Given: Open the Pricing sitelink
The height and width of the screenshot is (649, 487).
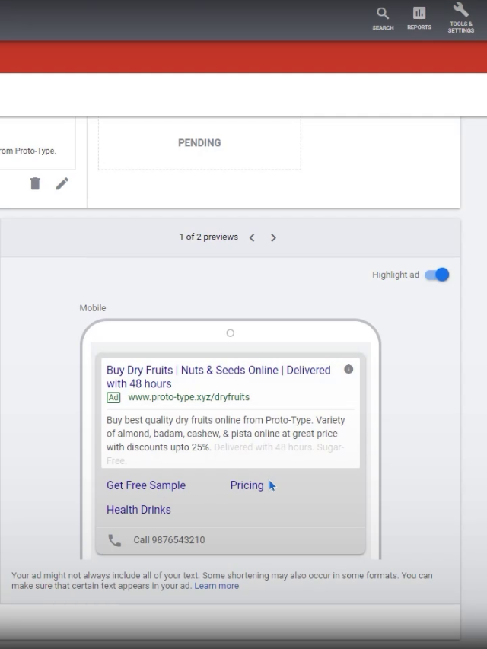Looking at the screenshot, I should click(247, 485).
